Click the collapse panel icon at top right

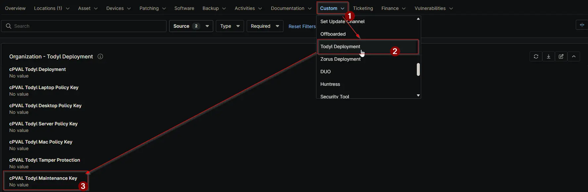582,25
